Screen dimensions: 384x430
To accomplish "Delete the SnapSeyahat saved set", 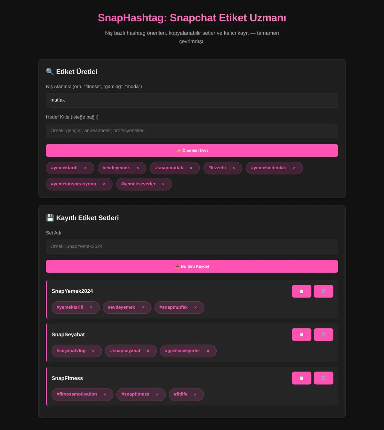I will [324, 334].
